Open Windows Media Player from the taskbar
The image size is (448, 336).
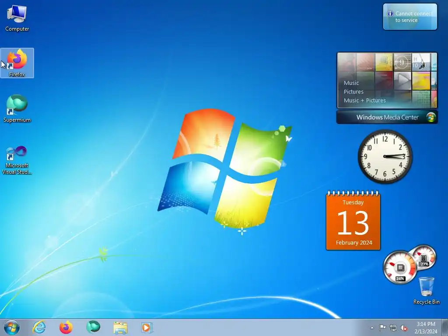(147, 327)
